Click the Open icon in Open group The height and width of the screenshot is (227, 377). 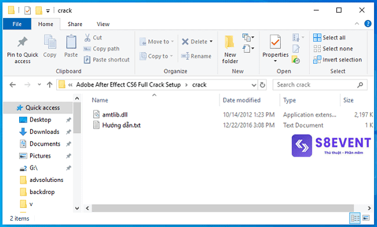click(296, 38)
